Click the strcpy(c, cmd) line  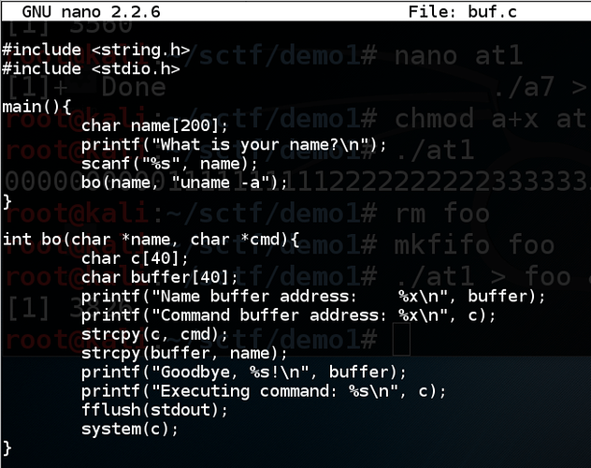click(x=155, y=334)
